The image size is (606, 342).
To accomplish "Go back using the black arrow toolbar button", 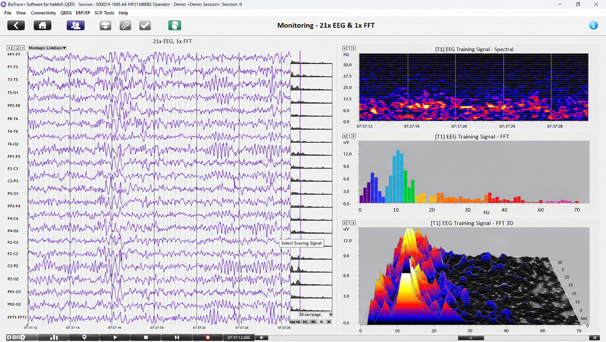I will tap(16, 25).
